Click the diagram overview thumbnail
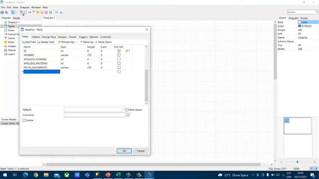Screen dimensions: 319x179 (298, 126)
